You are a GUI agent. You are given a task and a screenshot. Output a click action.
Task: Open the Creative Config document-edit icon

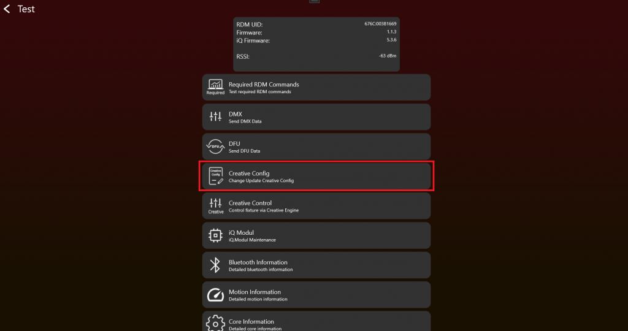pos(216,176)
